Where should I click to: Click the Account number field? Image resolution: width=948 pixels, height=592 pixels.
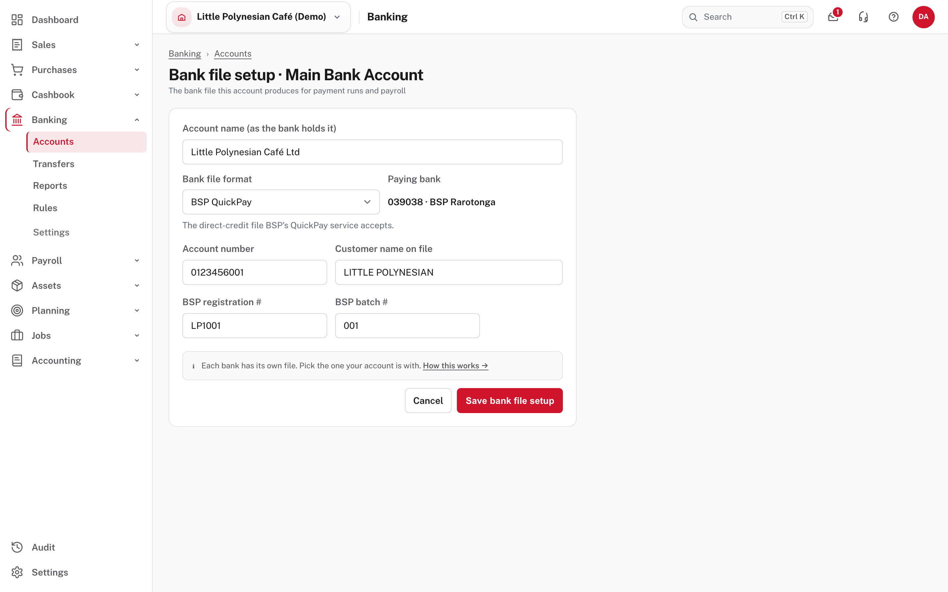coord(255,273)
